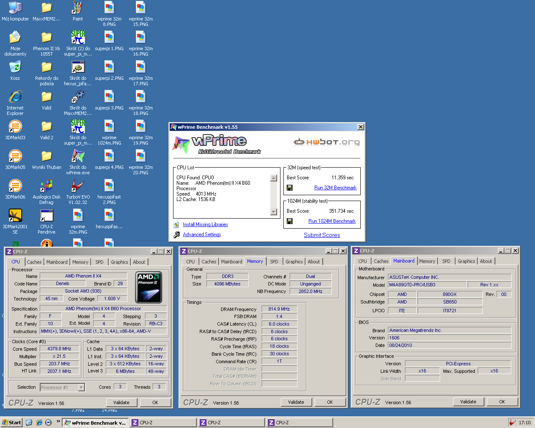Click the CPU List scrollbar up arrow

[274, 178]
